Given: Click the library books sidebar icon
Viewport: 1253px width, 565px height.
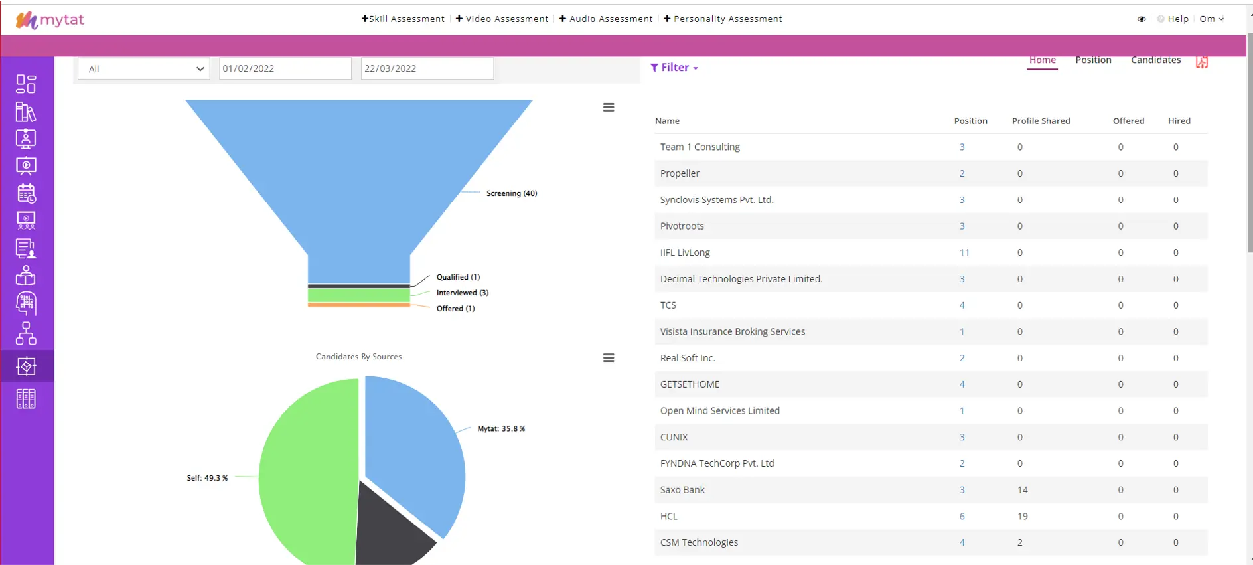Looking at the screenshot, I should pyautogui.click(x=26, y=112).
